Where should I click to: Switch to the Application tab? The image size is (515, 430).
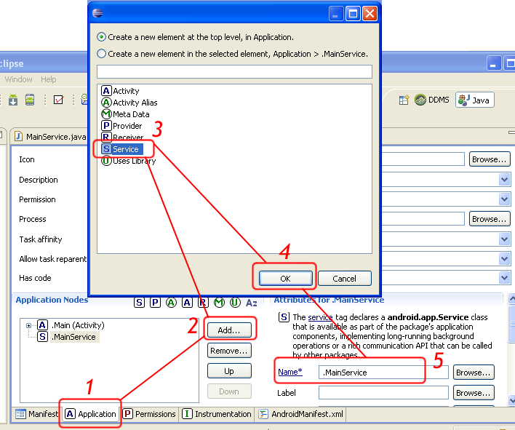tap(91, 414)
